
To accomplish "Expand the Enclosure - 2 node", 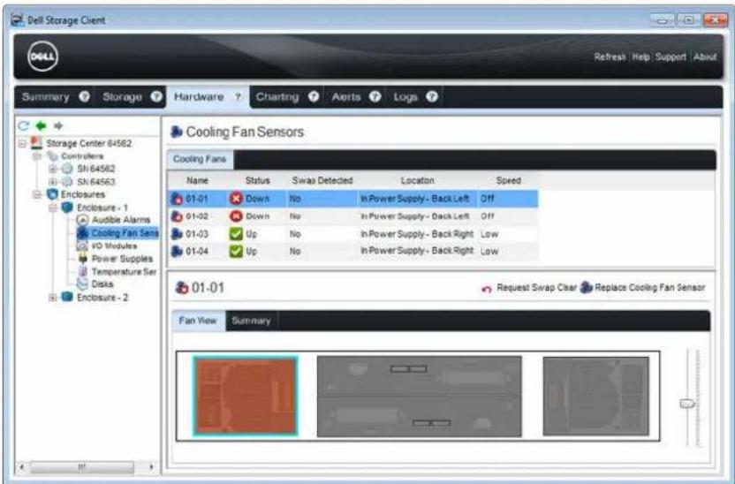I will click(x=52, y=297).
